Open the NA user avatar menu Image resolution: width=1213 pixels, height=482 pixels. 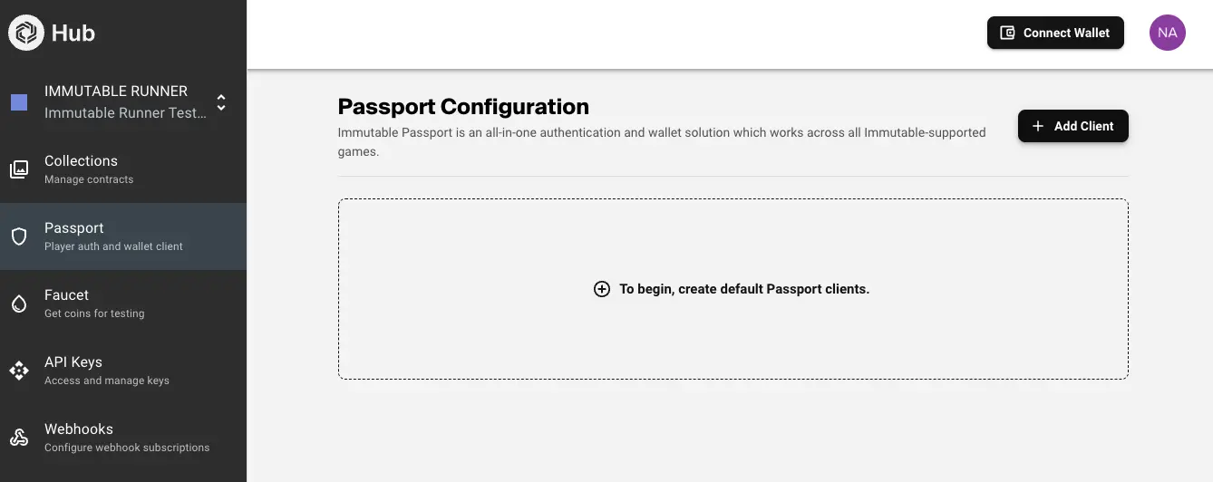pyautogui.click(x=1167, y=33)
